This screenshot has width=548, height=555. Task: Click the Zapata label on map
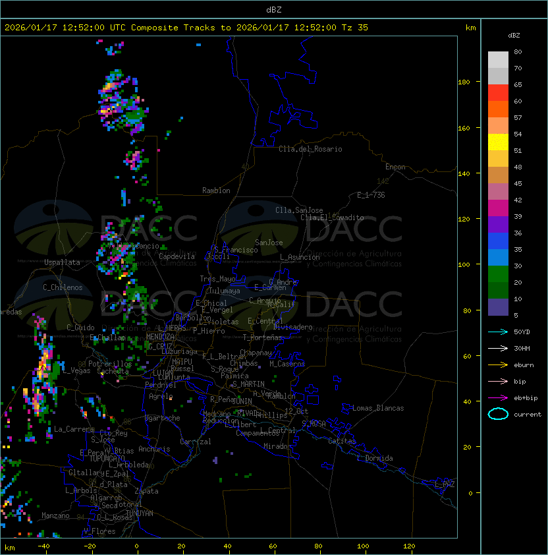(x=146, y=491)
